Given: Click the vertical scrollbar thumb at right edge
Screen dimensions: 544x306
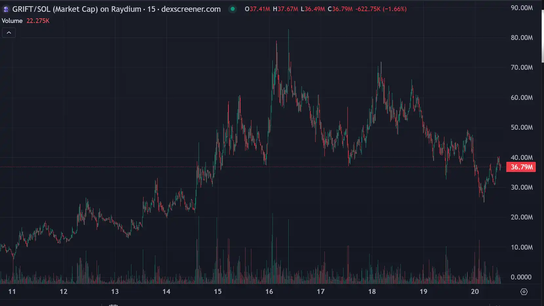Looking at the screenshot, I should click(543, 36).
